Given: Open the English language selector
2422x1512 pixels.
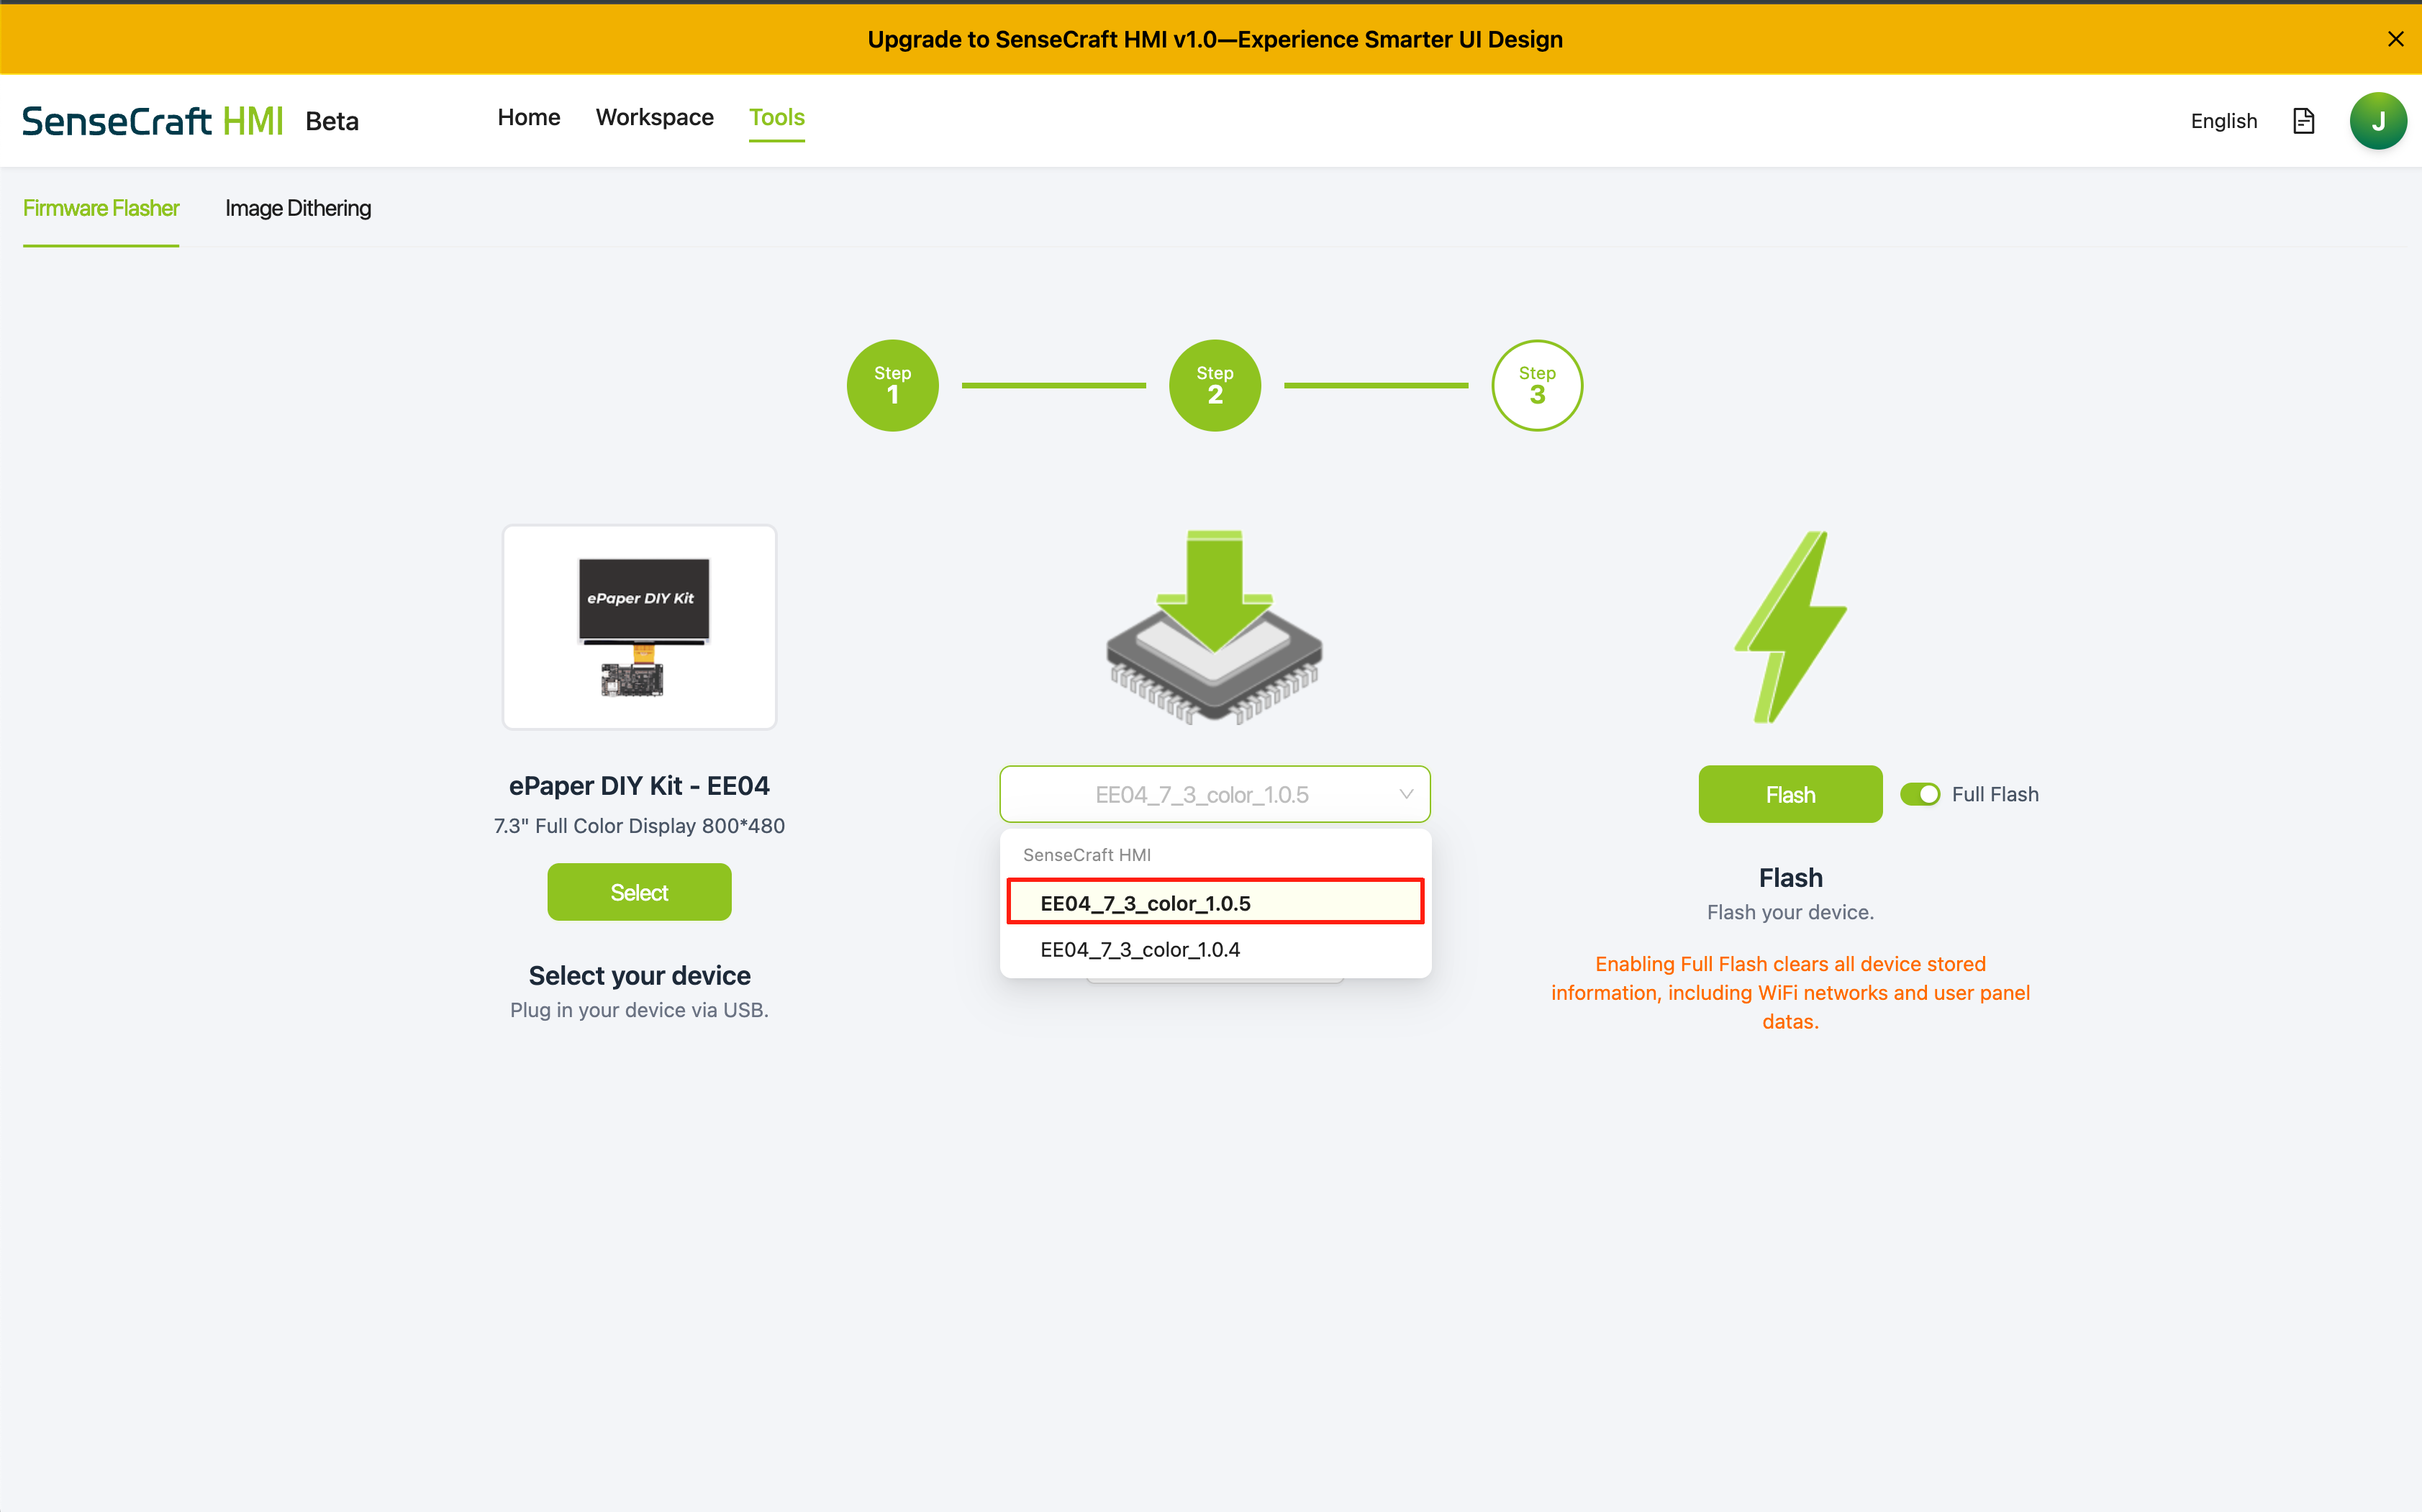Looking at the screenshot, I should click(x=2223, y=121).
